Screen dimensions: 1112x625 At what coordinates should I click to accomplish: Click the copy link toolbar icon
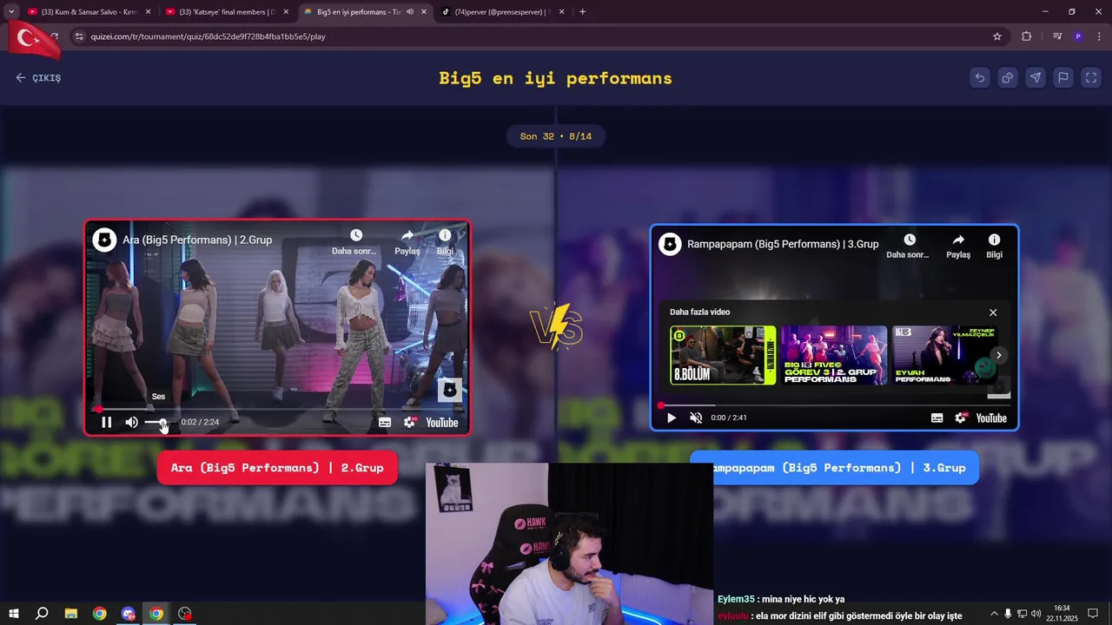(1008, 77)
